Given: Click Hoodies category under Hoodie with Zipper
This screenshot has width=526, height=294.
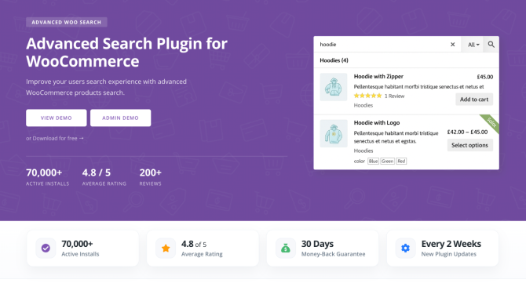Looking at the screenshot, I should tap(363, 105).
